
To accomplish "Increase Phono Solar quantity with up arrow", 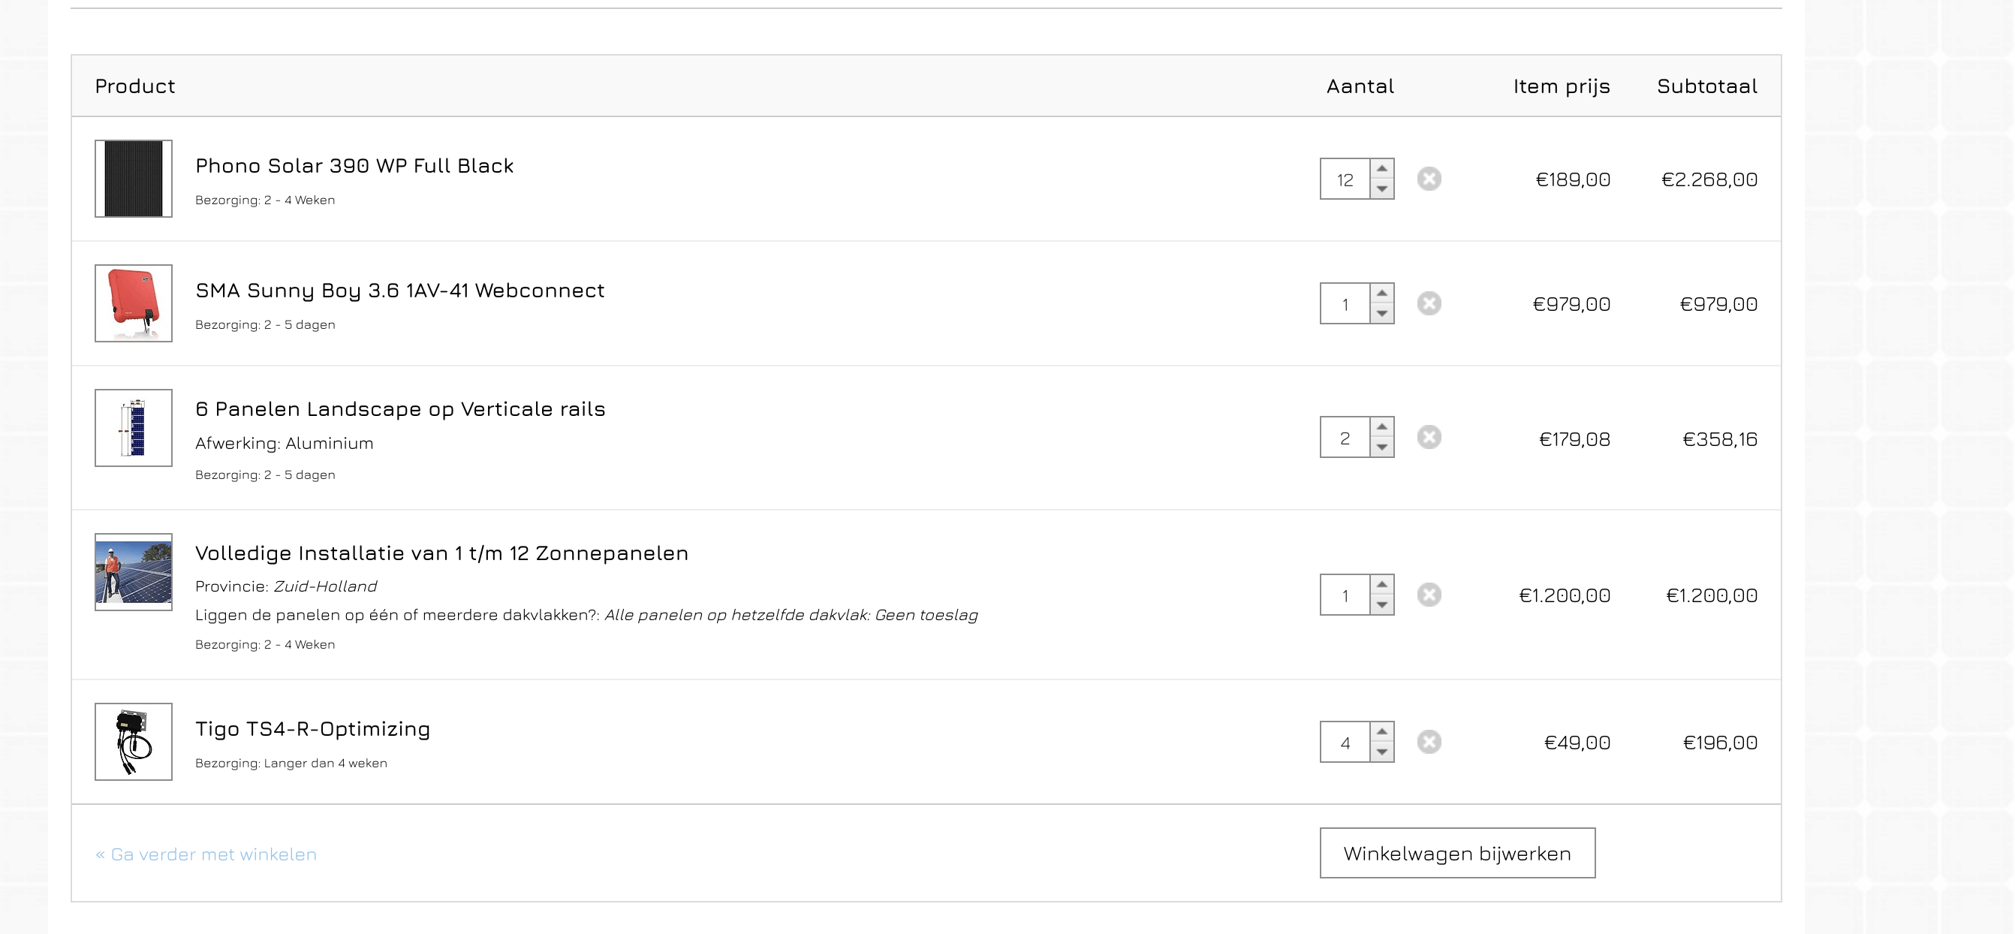I will click(x=1381, y=169).
